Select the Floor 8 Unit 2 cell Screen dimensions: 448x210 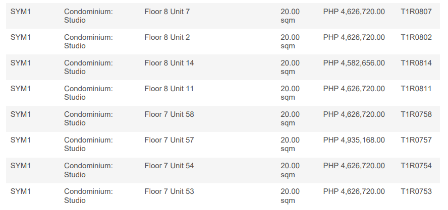click(167, 37)
